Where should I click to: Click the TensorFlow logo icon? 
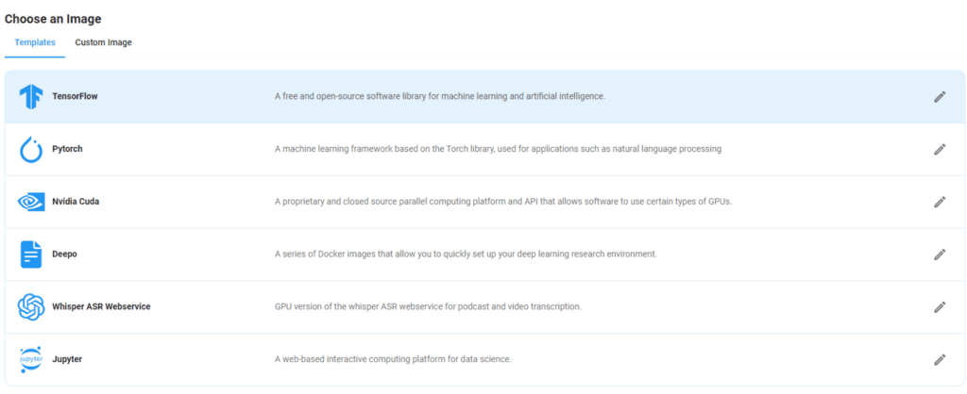tap(31, 97)
